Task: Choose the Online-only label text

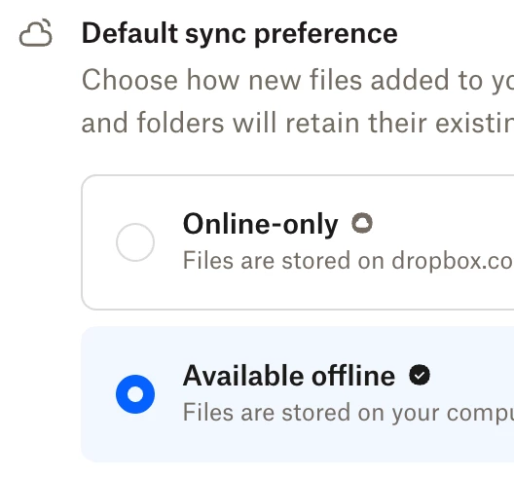Action: [260, 224]
